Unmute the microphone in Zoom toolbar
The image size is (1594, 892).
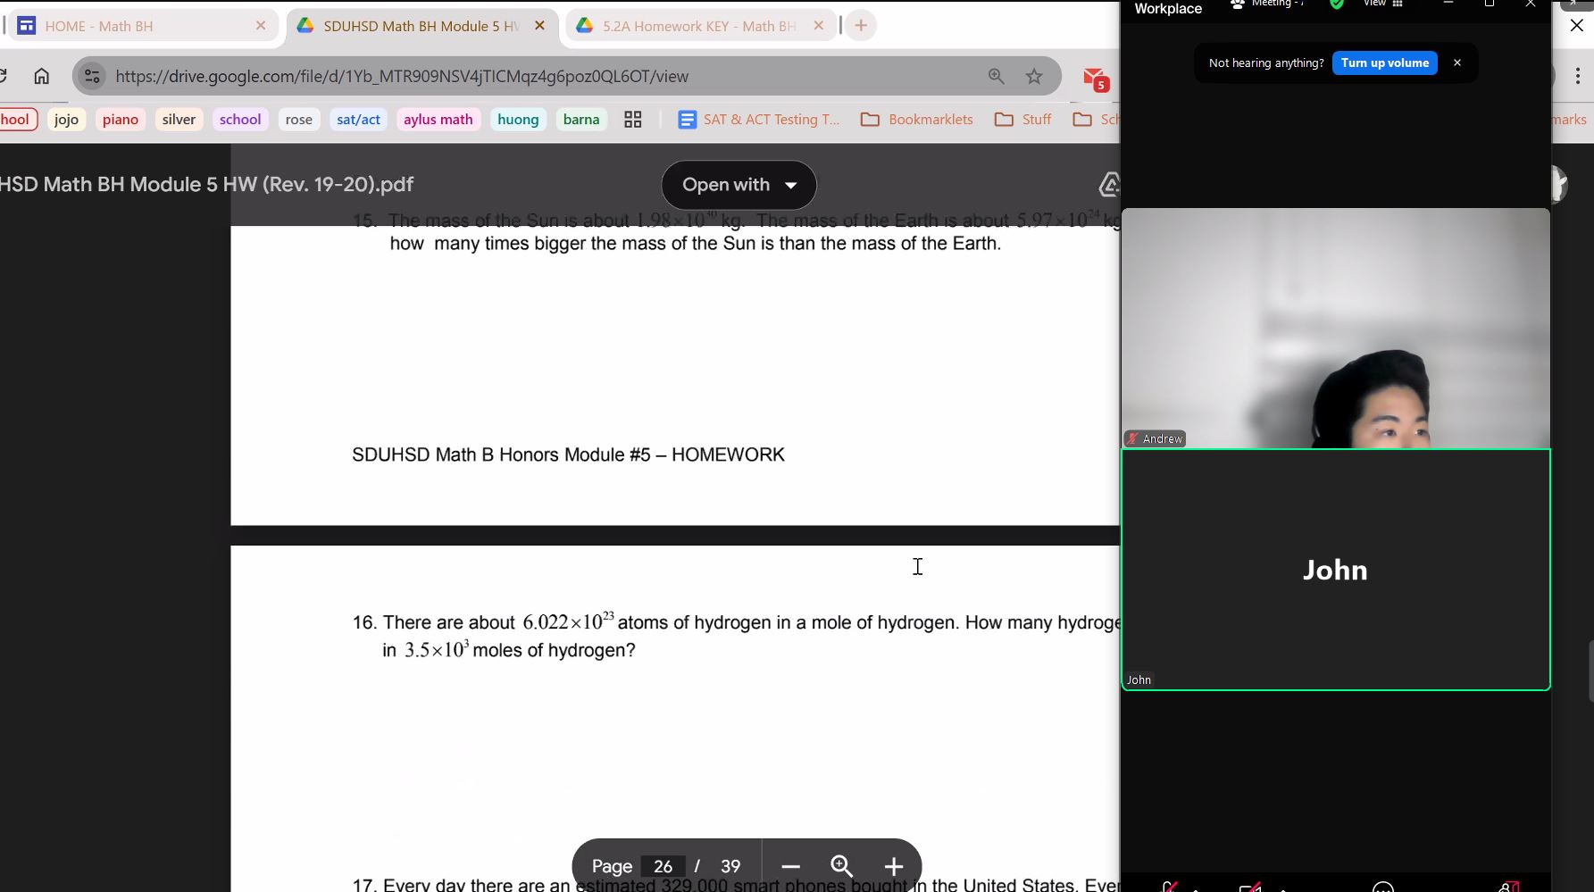(1169, 886)
